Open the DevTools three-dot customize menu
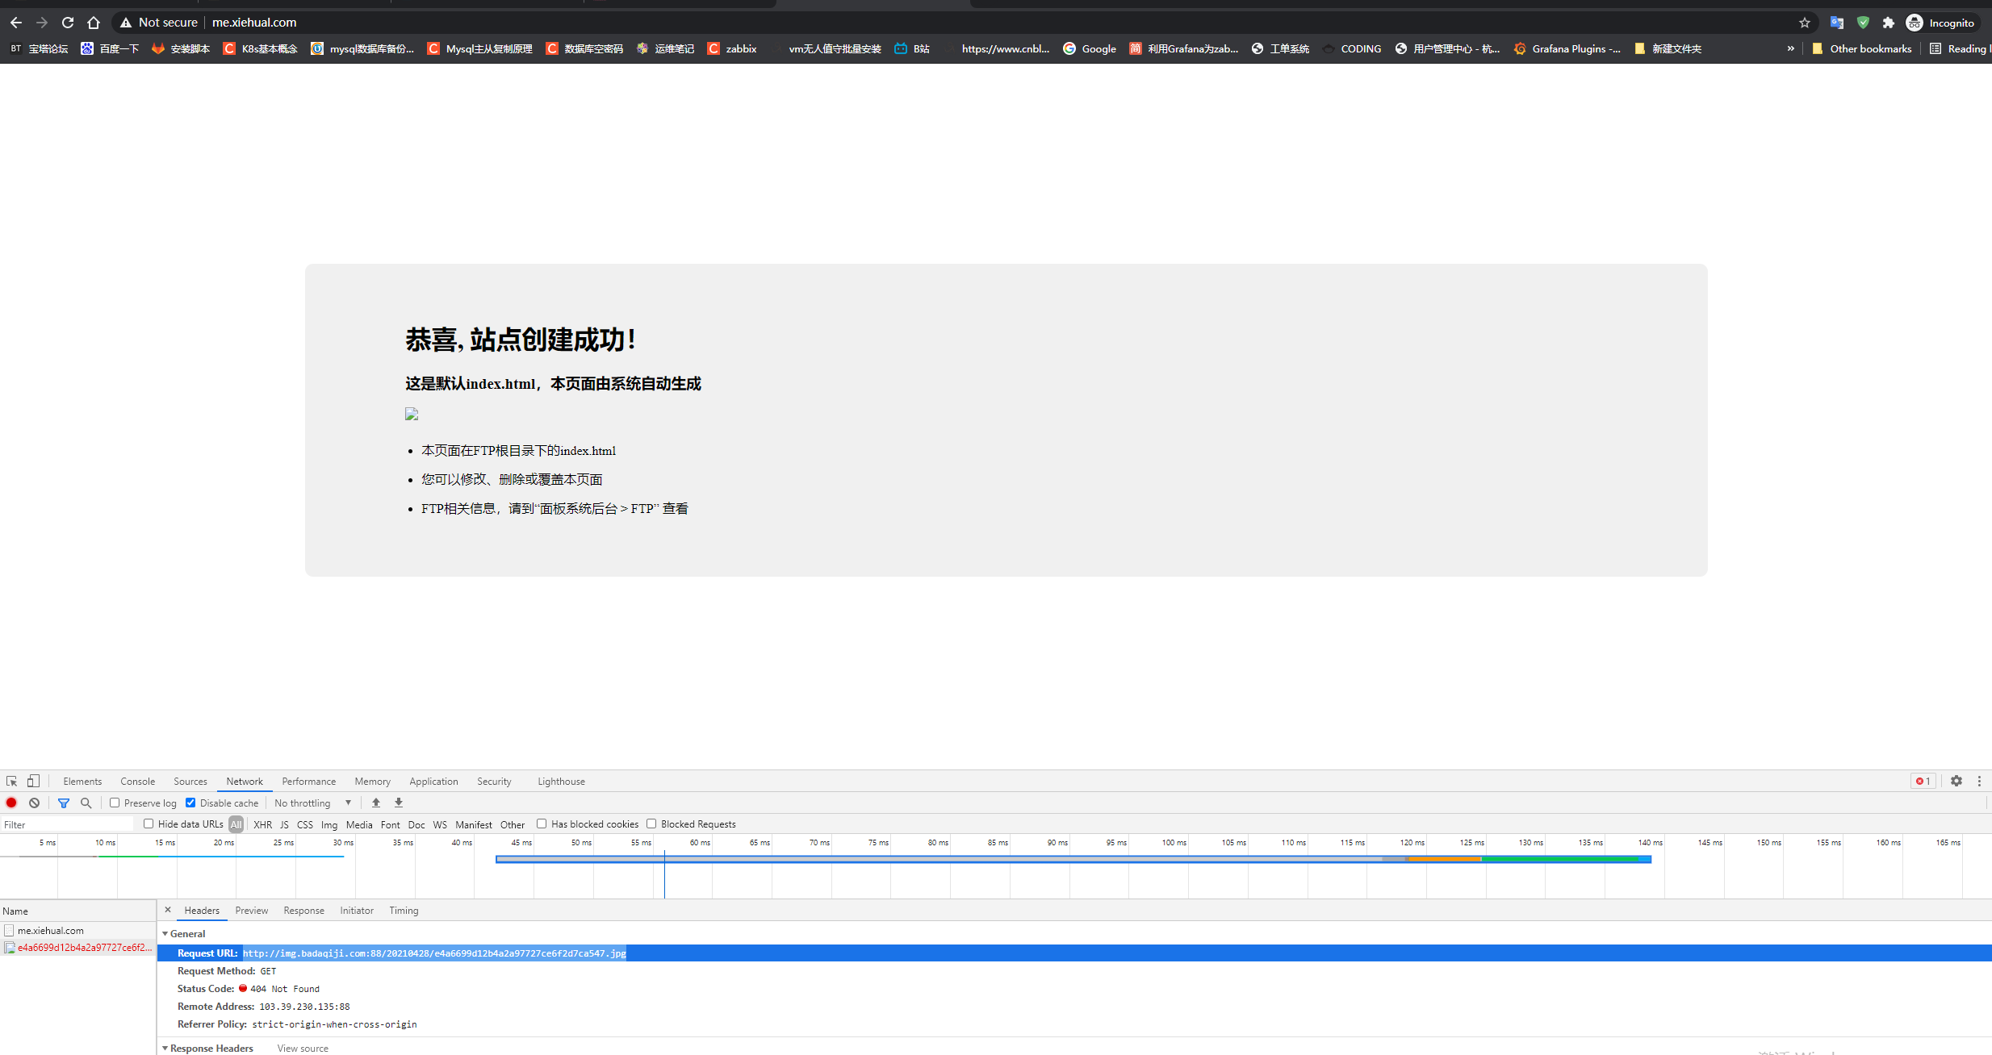The image size is (1992, 1055). coord(1979,781)
